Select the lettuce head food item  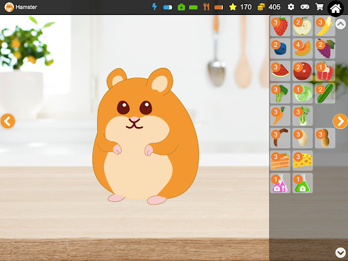tap(302, 93)
